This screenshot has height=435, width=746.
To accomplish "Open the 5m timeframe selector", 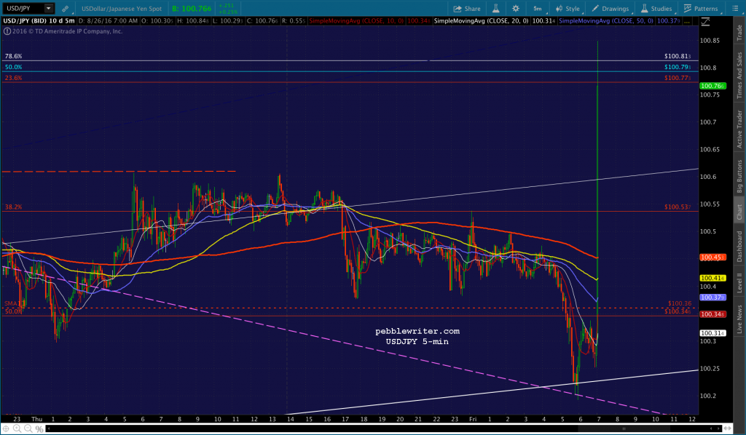I will coord(538,9).
